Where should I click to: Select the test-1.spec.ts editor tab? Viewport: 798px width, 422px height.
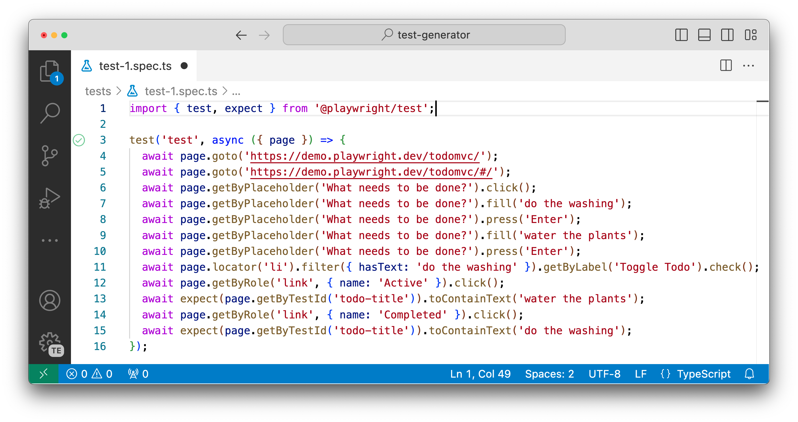(135, 66)
